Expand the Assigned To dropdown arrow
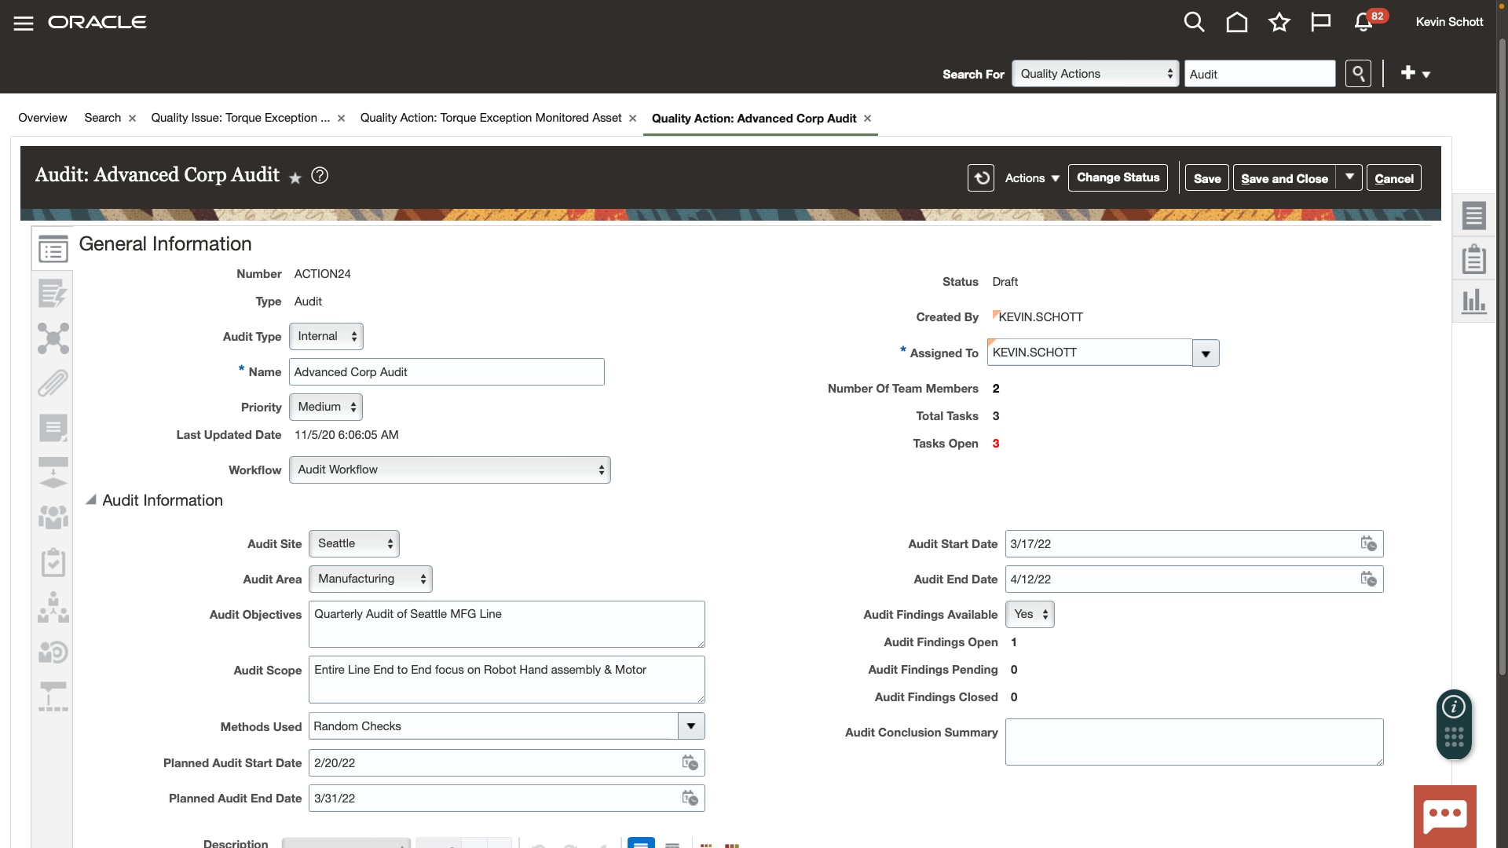Screen dimensions: 1508x848 click(x=1206, y=353)
